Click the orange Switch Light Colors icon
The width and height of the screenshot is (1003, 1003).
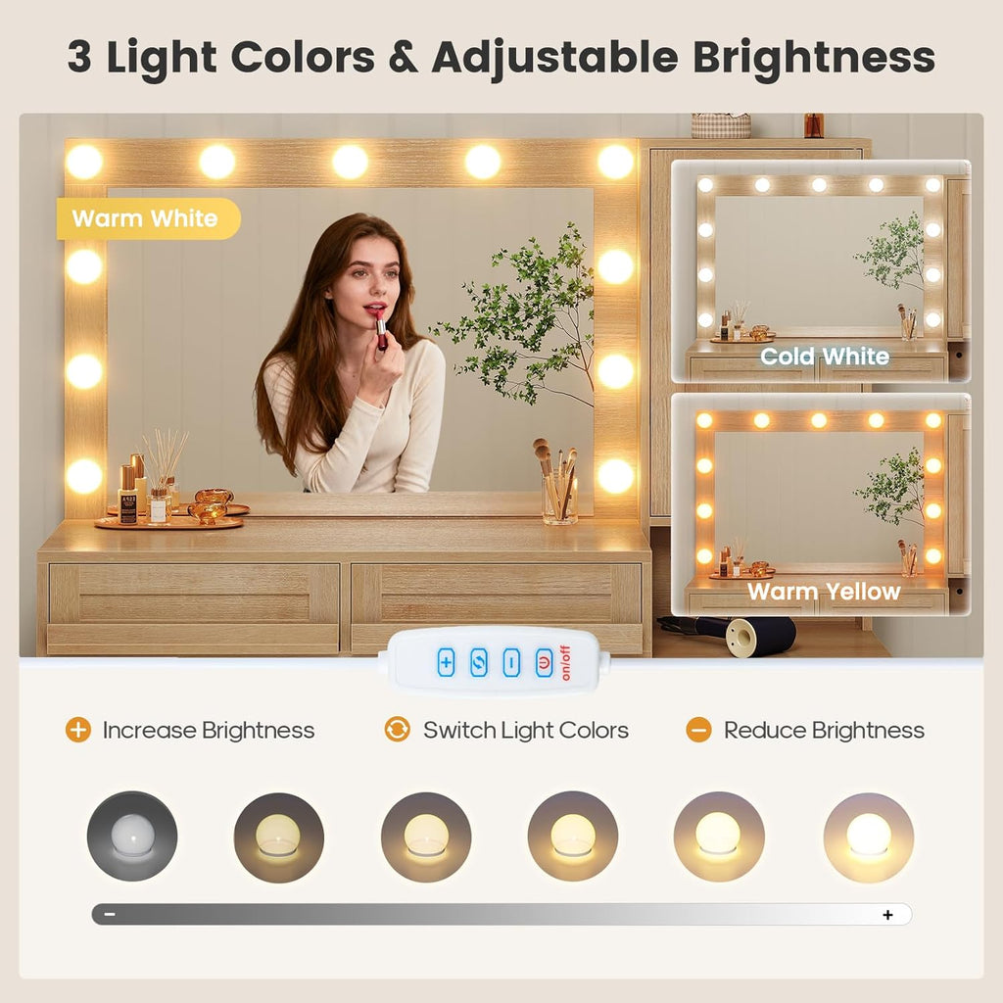398,730
